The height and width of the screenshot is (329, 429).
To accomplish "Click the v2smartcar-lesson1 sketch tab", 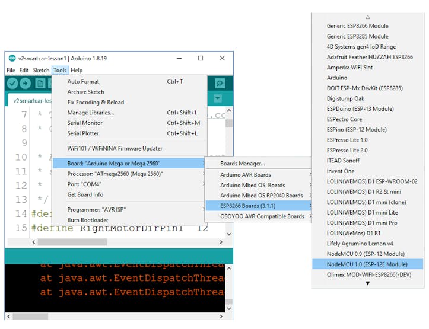I will coord(30,100).
